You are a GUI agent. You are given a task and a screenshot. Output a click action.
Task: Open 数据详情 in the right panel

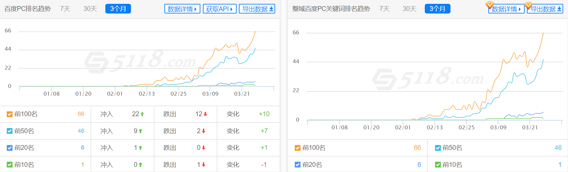coord(506,9)
